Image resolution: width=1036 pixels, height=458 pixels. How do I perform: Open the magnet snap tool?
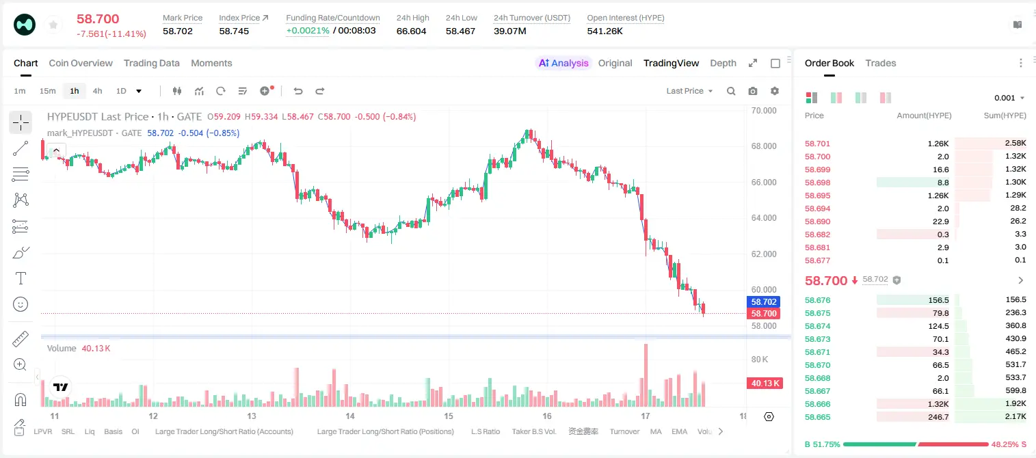(21, 399)
